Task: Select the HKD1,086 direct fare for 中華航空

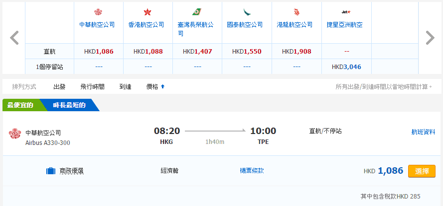Action: (x=98, y=51)
